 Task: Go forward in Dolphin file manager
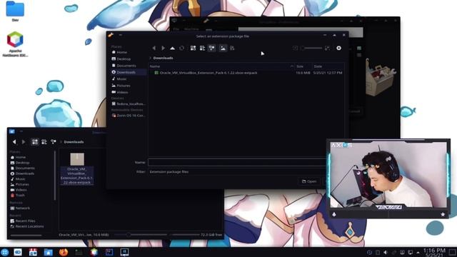click(x=24, y=142)
